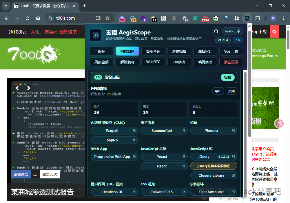Switch to the T00ls browser tab
The image size is (290, 203).
[45, 6]
